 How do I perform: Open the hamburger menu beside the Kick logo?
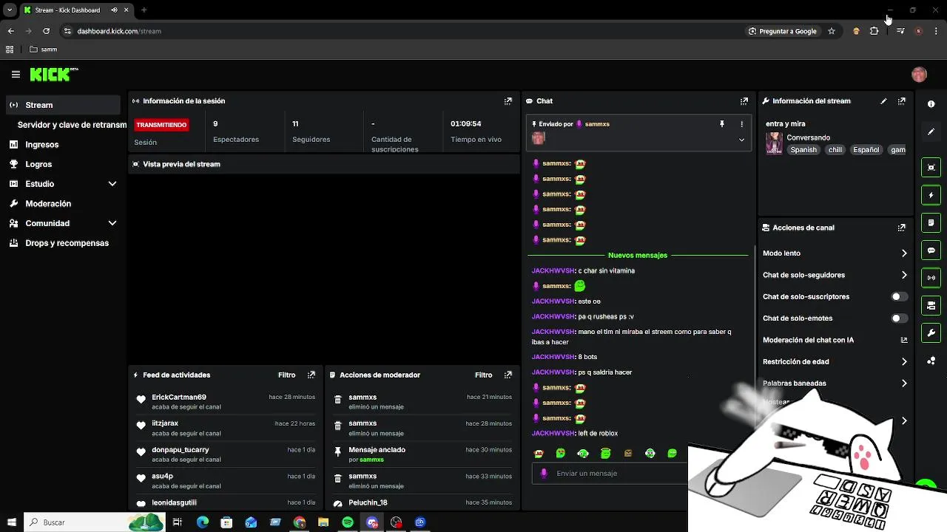point(16,75)
